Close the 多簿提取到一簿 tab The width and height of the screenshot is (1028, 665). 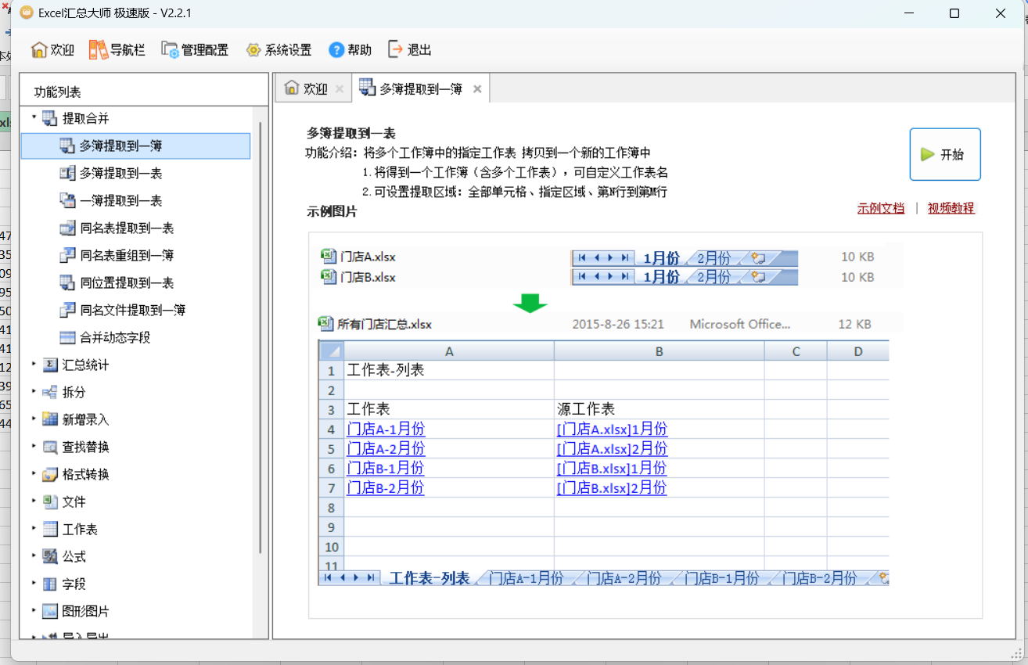477,89
